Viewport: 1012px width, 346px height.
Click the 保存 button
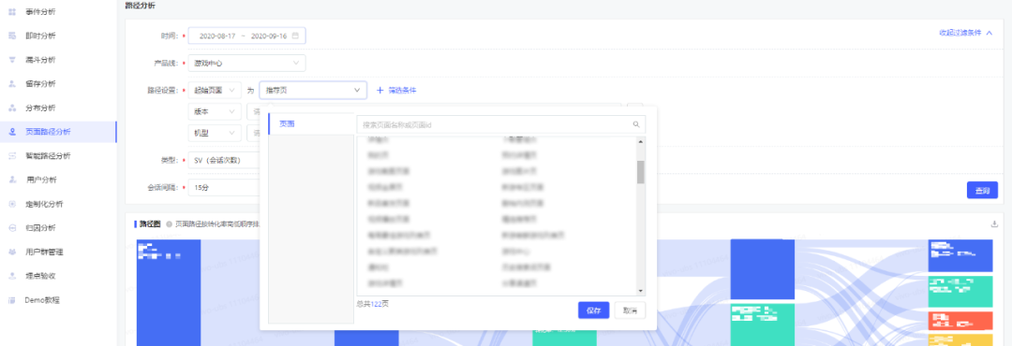(594, 310)
